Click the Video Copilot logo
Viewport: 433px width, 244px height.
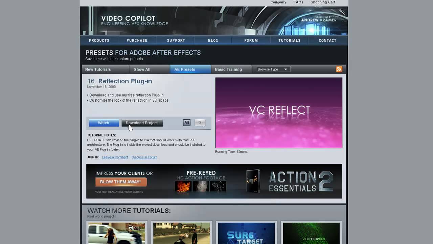[134, 20]
